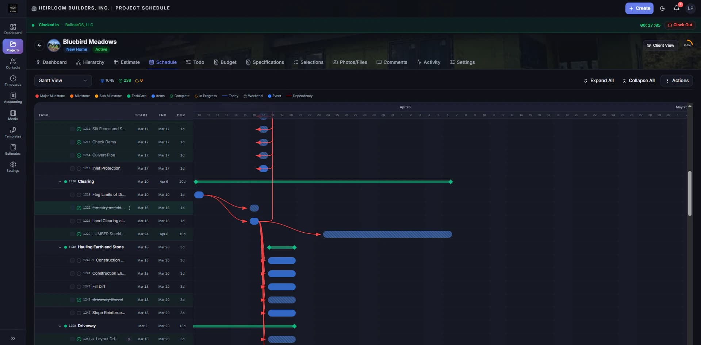Open Media in the sidebar
701x345 pixels.
click(13, 115)
